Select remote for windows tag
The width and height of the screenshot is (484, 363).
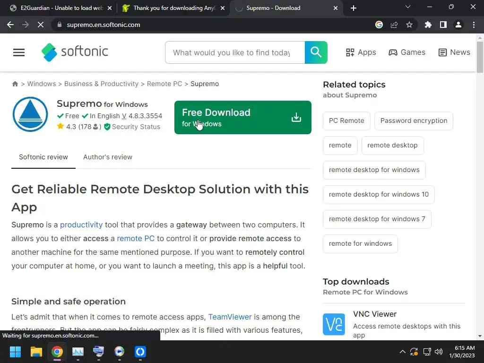coord(360,243)
